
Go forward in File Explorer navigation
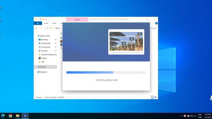pyautogui.click(x=41, y=28)
